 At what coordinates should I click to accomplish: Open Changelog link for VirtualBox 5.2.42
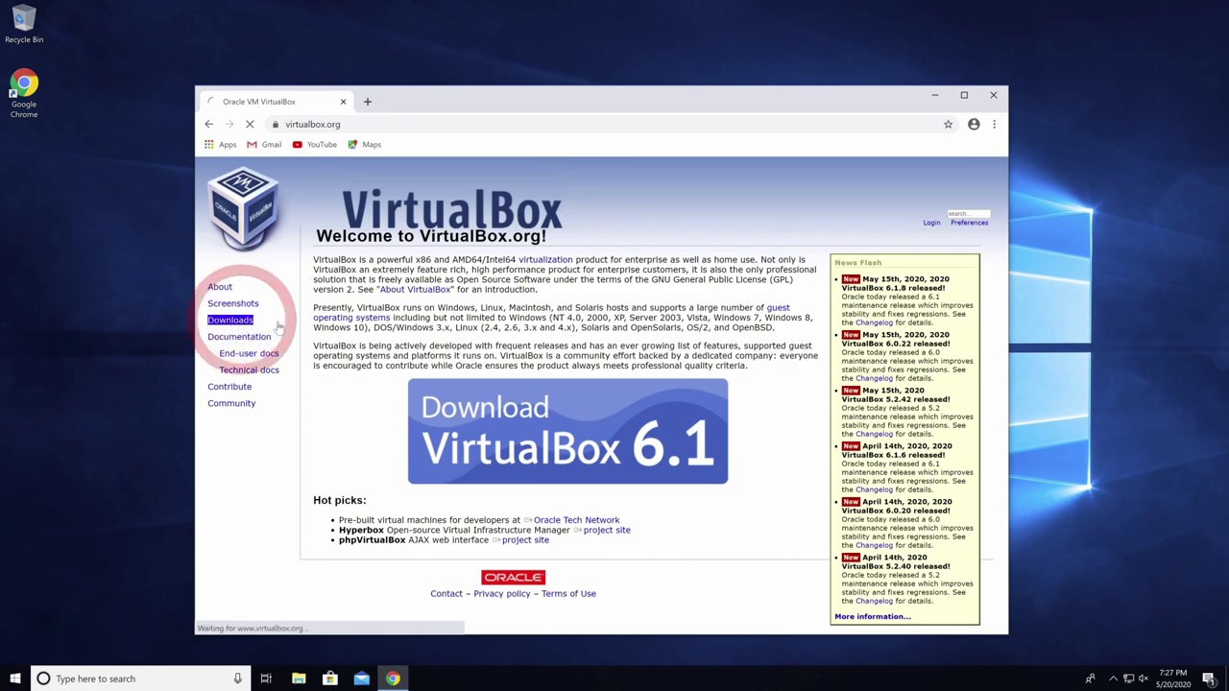point(874,434)
